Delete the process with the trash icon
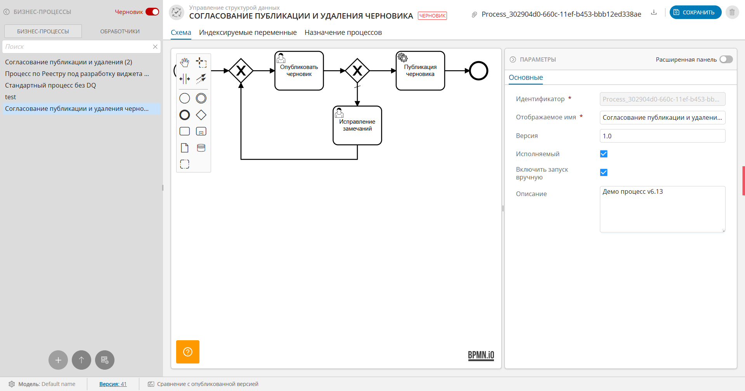This screenshot has width=745, height=391. (x=732, y=12)
